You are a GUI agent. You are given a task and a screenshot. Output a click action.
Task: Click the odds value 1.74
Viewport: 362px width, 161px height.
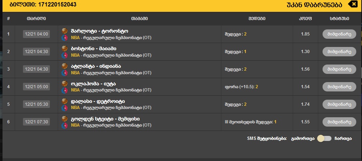coord(305,104)
